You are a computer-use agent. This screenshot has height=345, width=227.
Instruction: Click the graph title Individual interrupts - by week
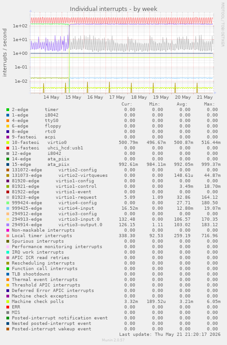pos(113,9)
